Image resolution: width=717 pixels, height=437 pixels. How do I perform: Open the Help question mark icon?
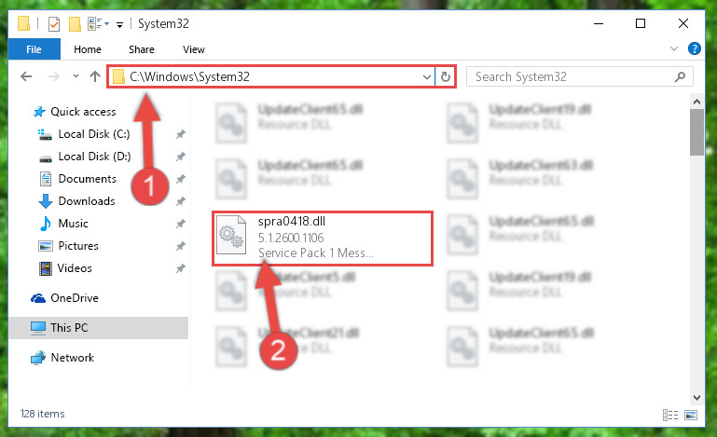(x=694, y=48)
